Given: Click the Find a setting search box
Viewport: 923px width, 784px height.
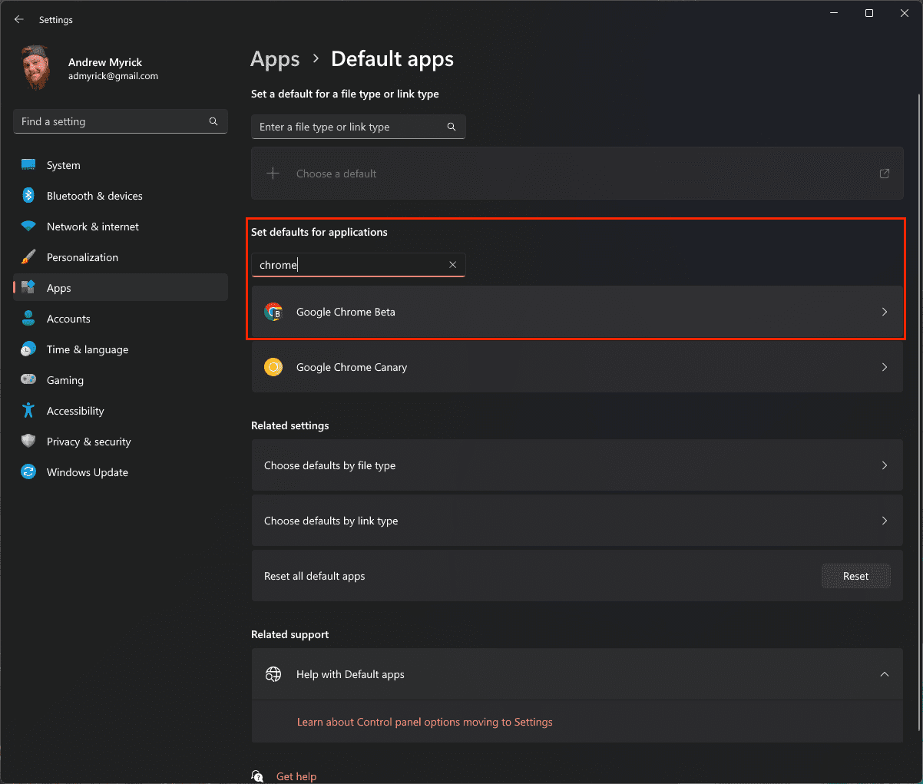Looking at the screenshot, I should click(x=121, y=121).
